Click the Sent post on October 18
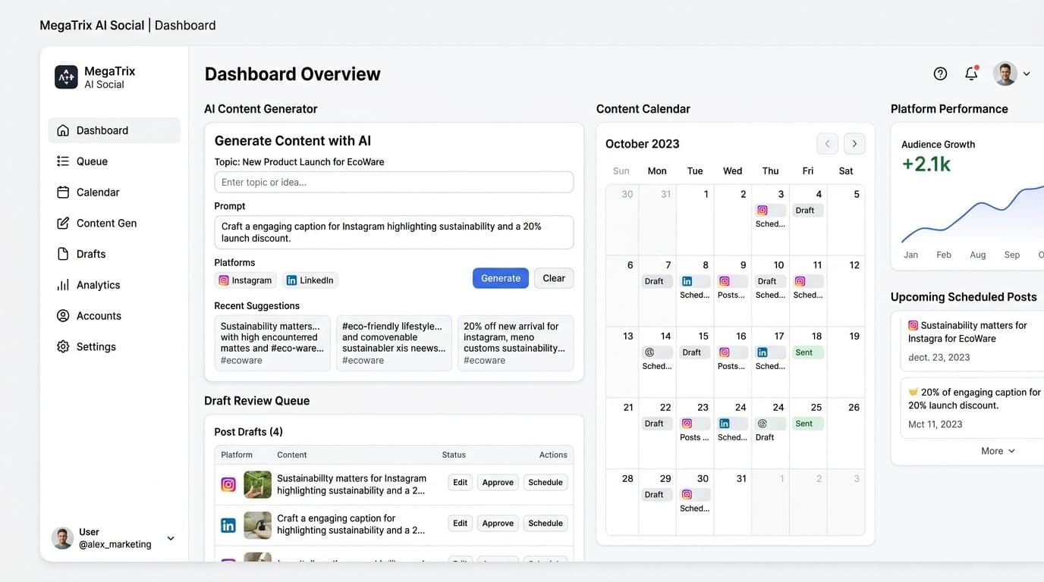Screen dimensions: 1044x582 coord(807,352)
